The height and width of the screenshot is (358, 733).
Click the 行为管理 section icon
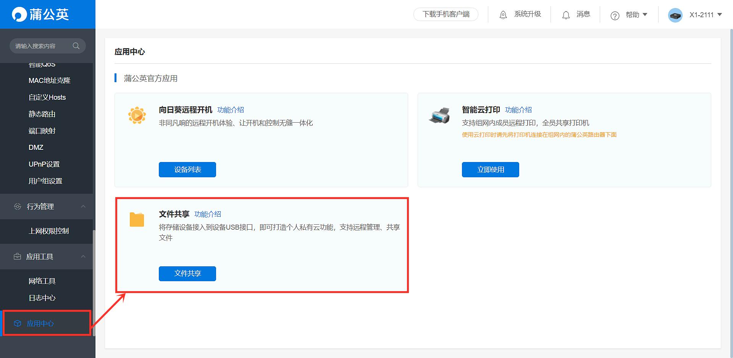pos(18,206)
